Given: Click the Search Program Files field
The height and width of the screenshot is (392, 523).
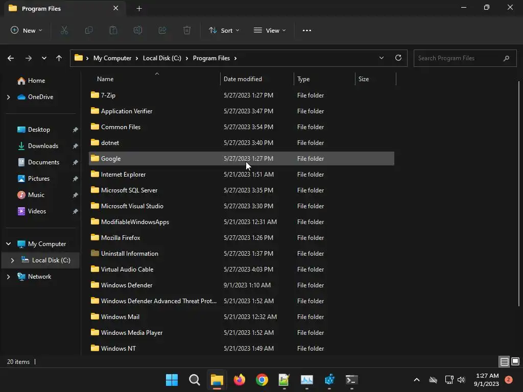Looking at the screenshot, I should pos(465,58).
